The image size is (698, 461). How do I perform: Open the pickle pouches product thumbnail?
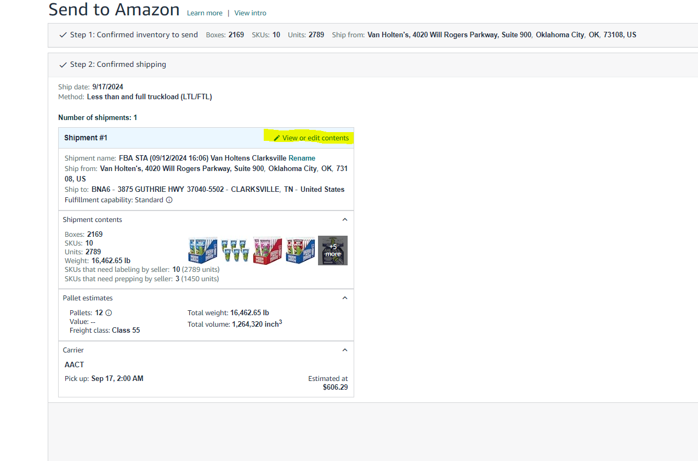[x=235, y=251]
